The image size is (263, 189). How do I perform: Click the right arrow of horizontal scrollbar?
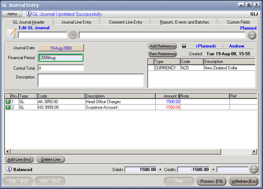[254, 152]
